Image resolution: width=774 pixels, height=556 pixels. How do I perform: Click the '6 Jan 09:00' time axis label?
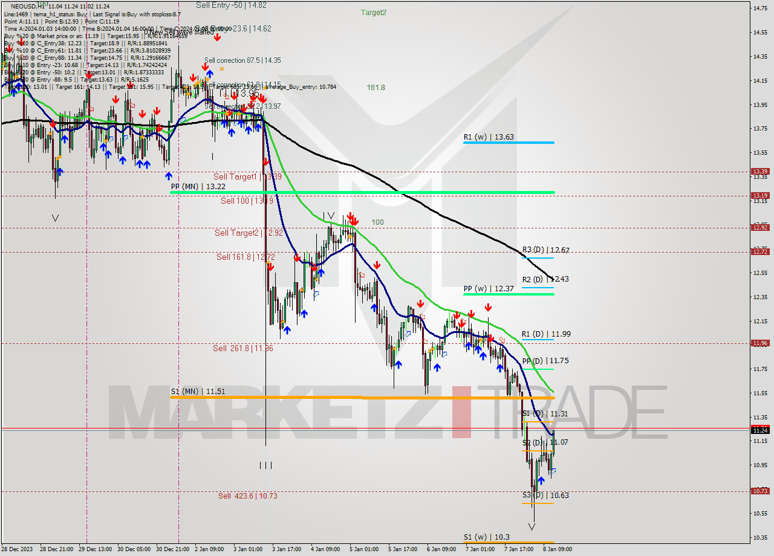pos(441,549)
